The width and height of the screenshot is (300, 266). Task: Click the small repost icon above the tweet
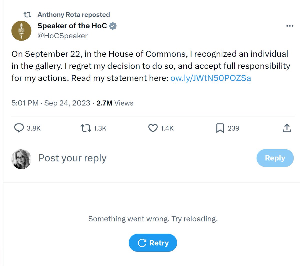[x=27, y=15]
